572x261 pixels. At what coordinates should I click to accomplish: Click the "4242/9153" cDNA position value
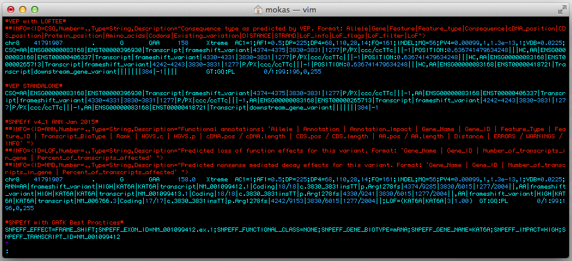[287, 201]
